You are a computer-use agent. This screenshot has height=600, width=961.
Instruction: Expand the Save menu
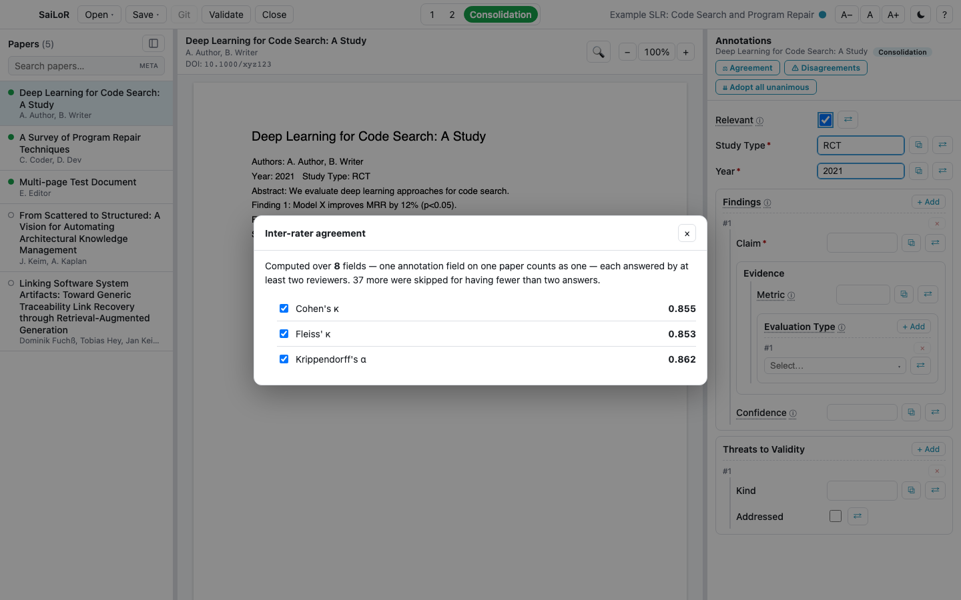pyautogui.click(x=146, y=15)
